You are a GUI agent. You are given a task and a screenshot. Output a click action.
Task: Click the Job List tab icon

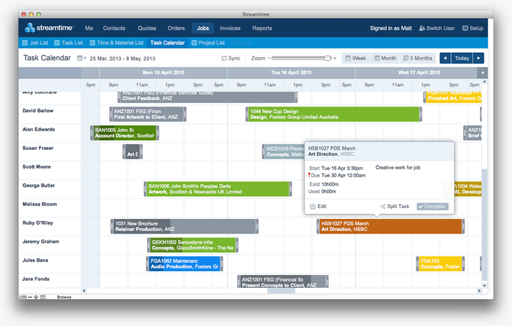pos(25,43)
